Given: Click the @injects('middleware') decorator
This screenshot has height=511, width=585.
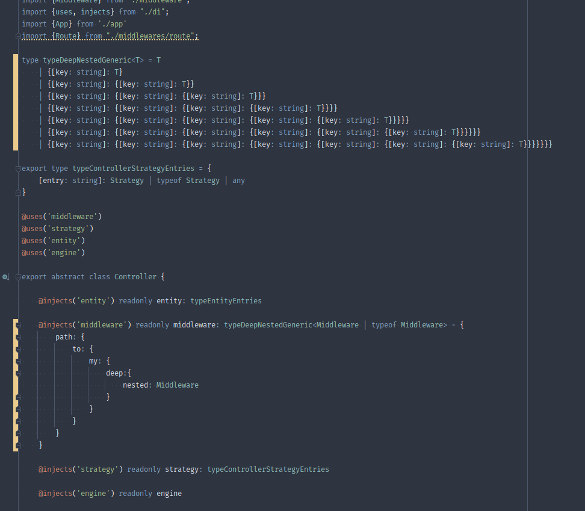Looking at the screenshot, I should [x=85, y=325].
